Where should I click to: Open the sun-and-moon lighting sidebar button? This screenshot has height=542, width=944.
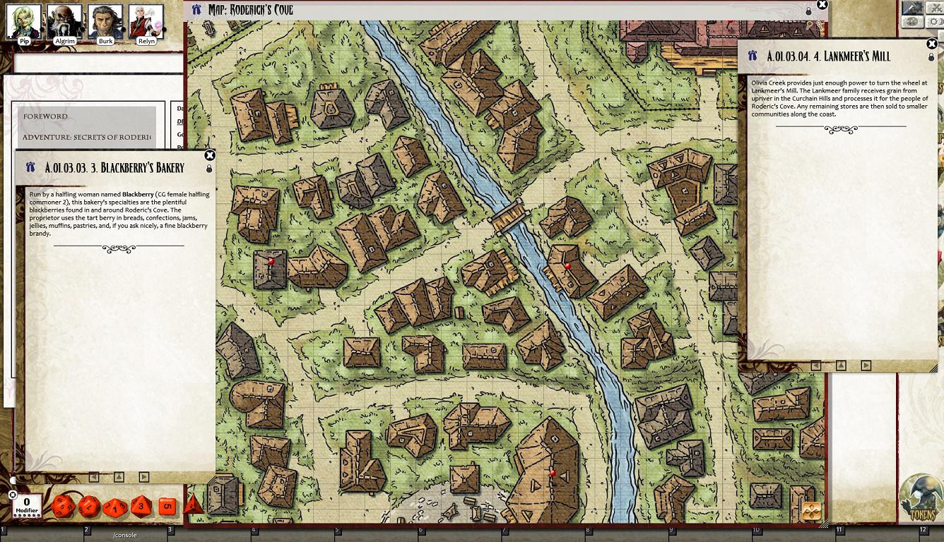935,22
